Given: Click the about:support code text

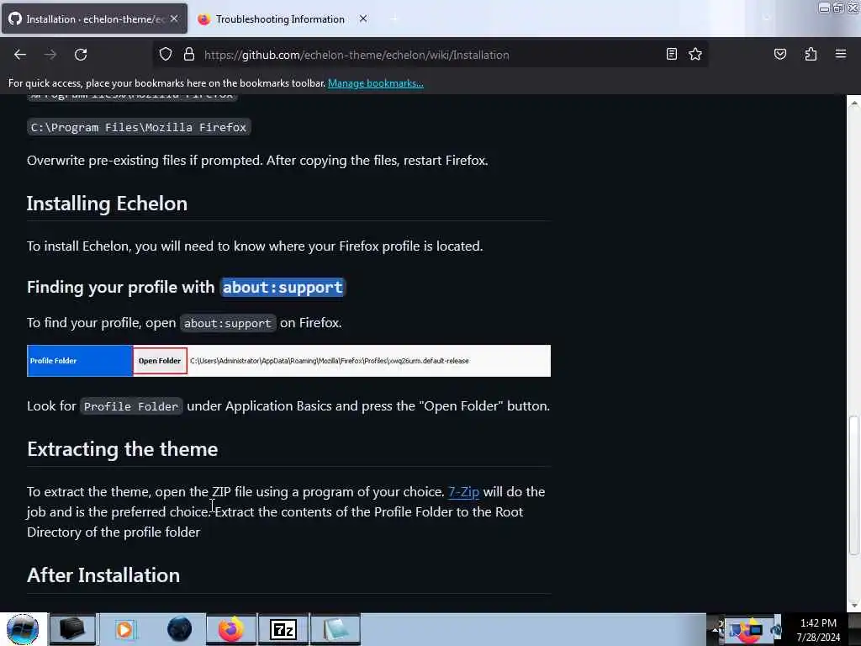Looking at the screenshot, I should click(x=227, y=323).
